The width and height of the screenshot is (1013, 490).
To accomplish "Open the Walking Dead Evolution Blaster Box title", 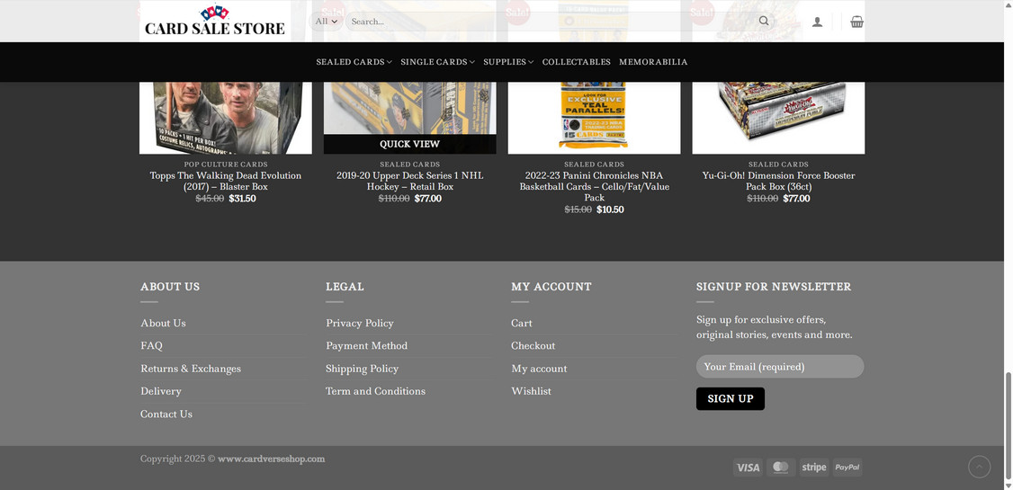I will pos(226,182).
